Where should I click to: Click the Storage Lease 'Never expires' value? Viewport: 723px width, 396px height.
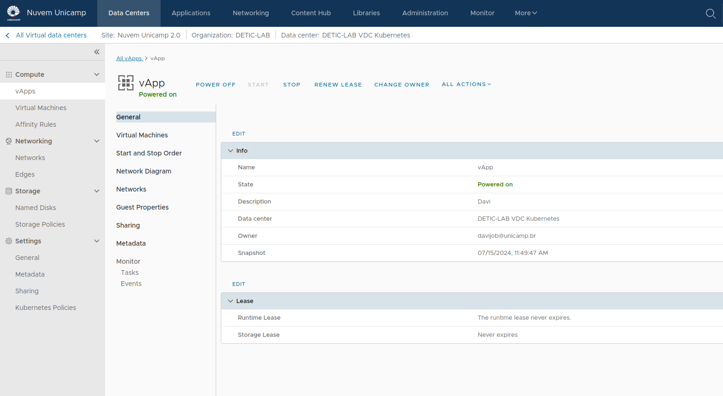(x=498, y=335)
